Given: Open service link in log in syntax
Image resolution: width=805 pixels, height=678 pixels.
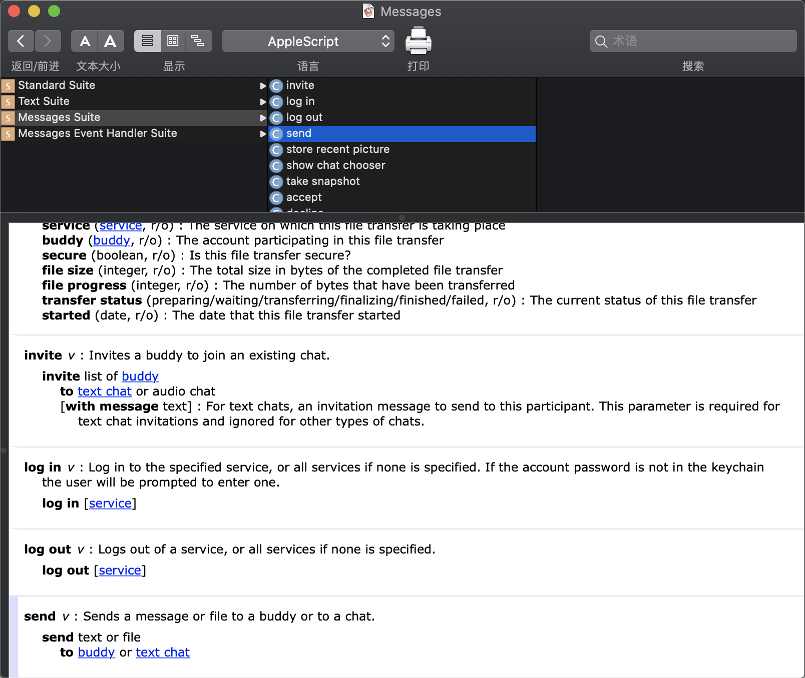Looking at the screenshot, I should (x=110, y=503).
